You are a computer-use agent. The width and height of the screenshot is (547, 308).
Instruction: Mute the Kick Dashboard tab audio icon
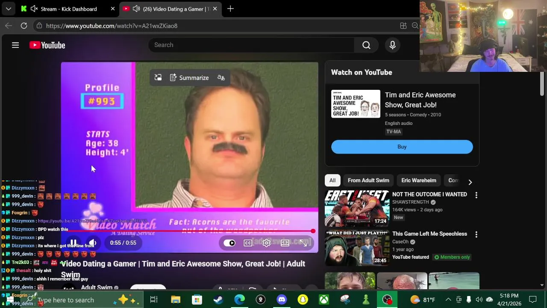pos(34,9)
